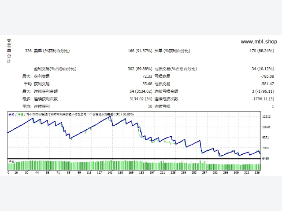Select the label 亏损交易(%占总百分比)

(x=175, y=69)
